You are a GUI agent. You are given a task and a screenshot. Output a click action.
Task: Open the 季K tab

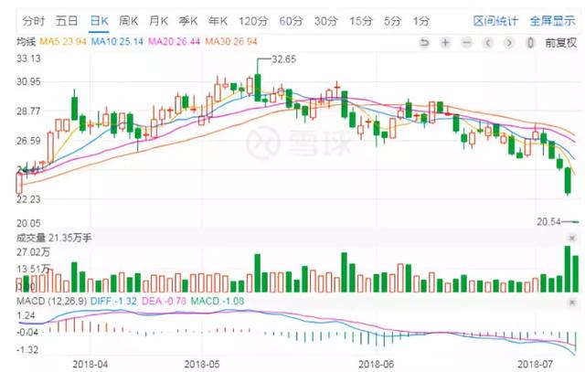click(x=188, y=21)
